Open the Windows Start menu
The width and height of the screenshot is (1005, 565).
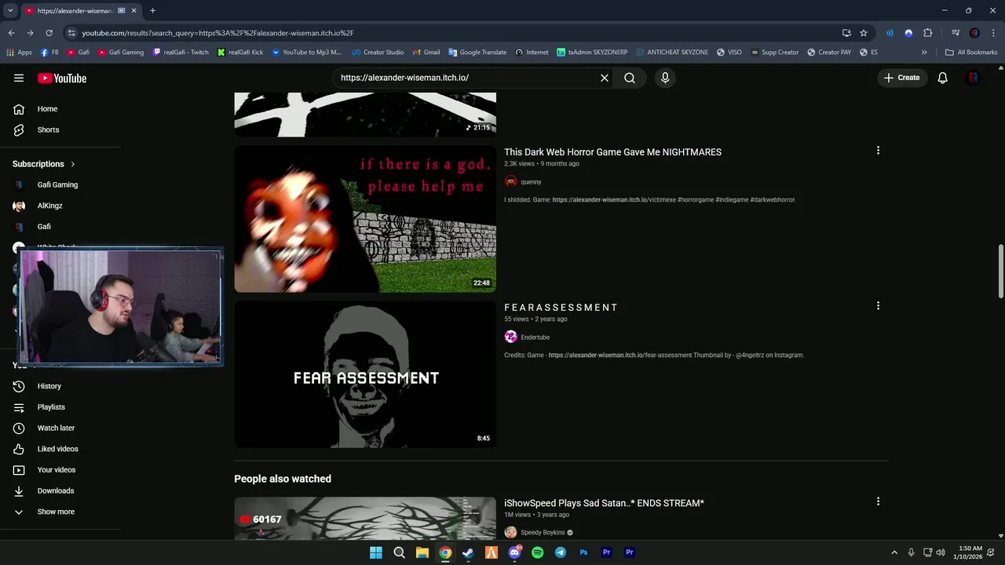pos(376,552)
